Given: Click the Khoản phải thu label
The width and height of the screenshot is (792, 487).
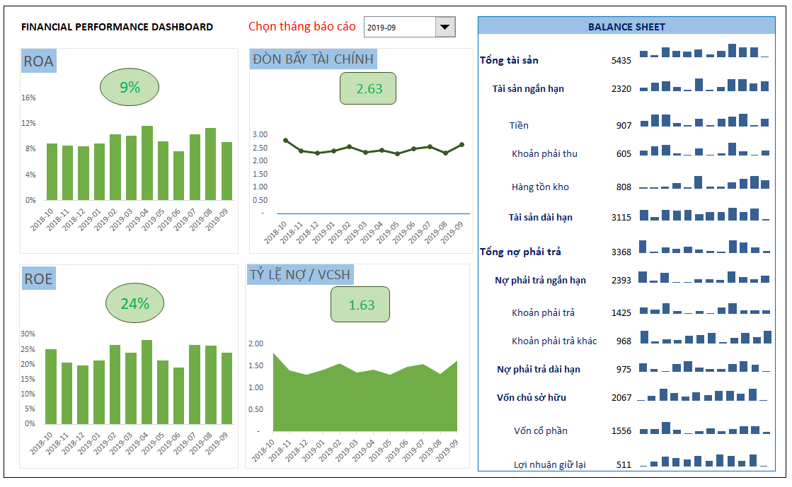Looking at the screenshot, I should click(544, 153).
